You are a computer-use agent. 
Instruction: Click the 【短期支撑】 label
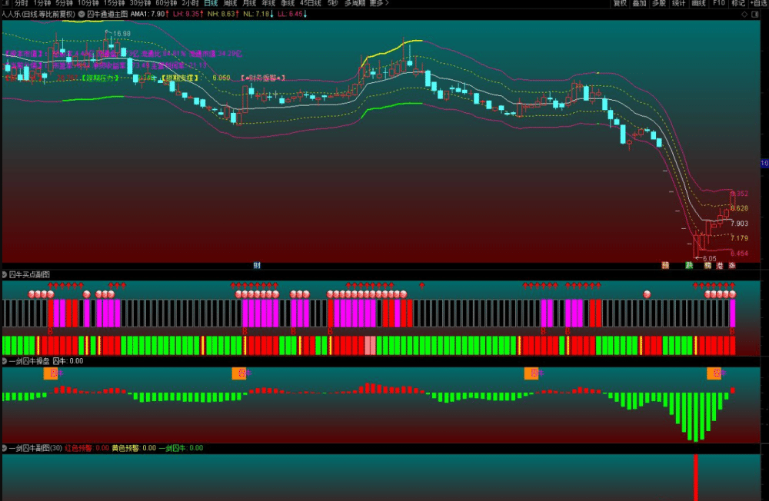click(x=181, y=78)
